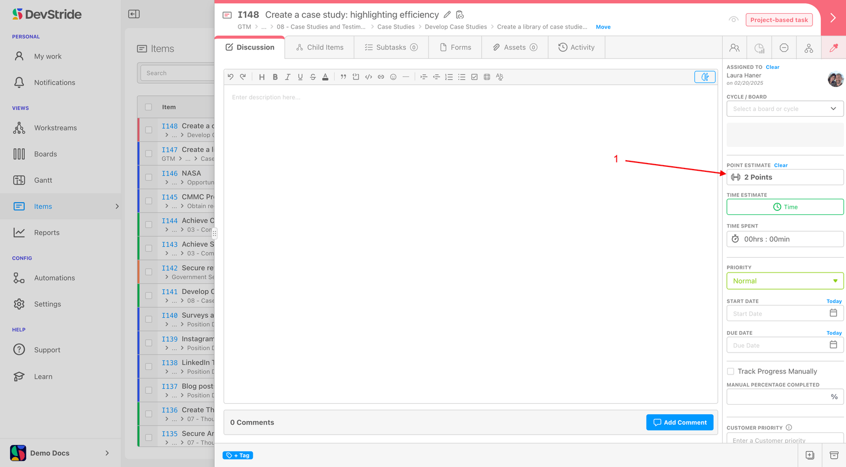Toggle the eye watch icon for item

pyautogui.click(x=733, y=20)
